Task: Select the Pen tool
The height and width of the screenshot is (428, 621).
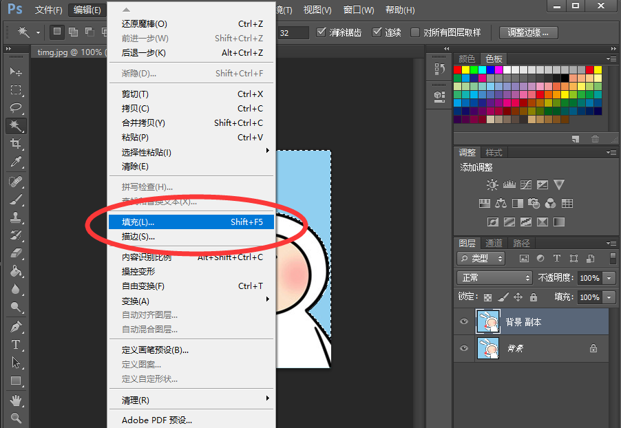Action: coord(16,327)
